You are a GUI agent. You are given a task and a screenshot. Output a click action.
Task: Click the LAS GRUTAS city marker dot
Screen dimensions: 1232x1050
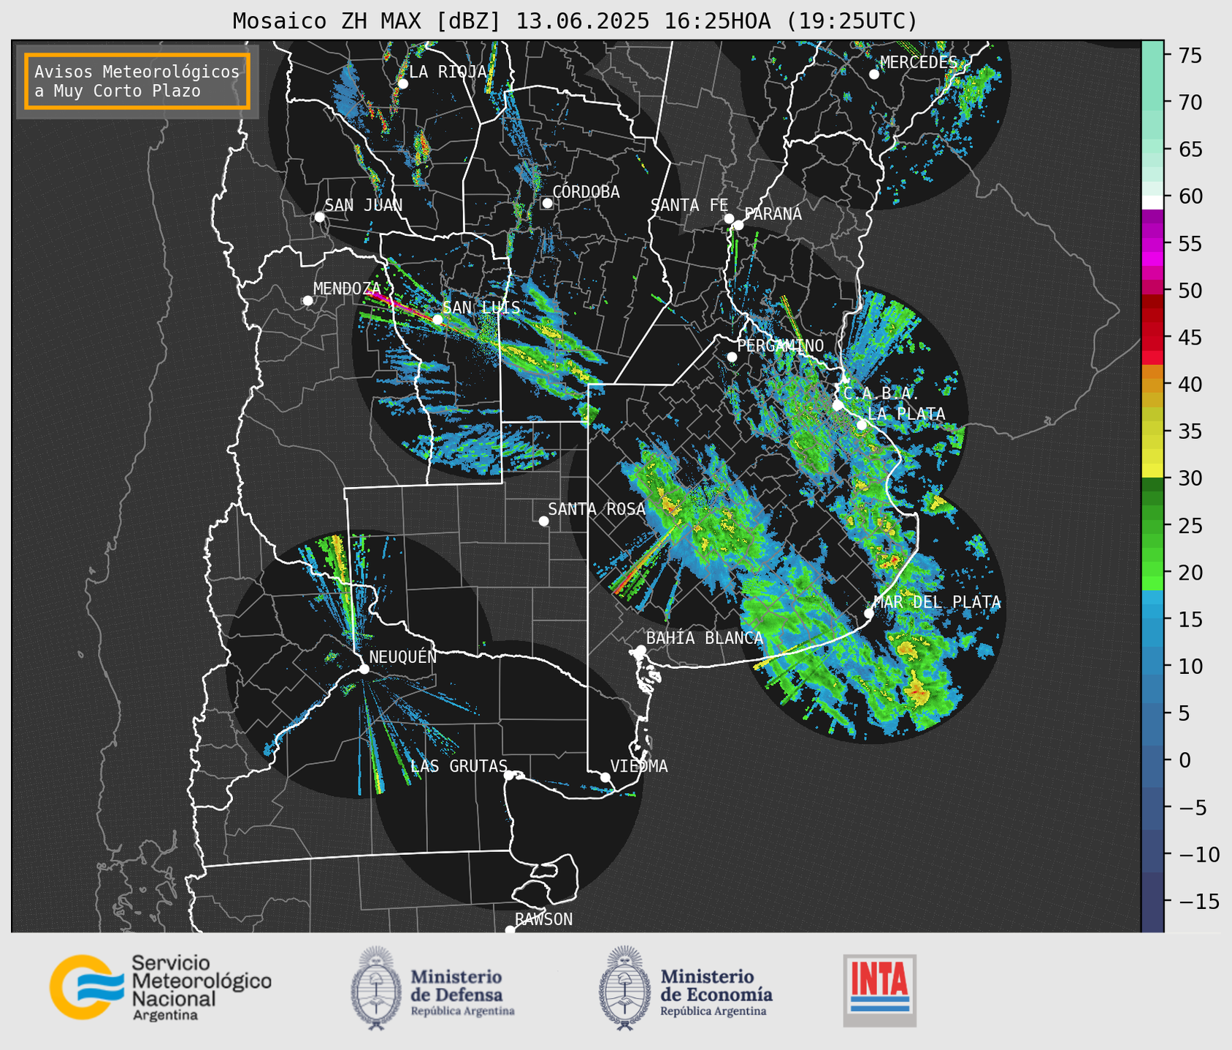click(x=509, y=775)
